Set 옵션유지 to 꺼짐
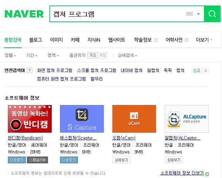Viewport: 222px width, 178px height. point(93,55)
